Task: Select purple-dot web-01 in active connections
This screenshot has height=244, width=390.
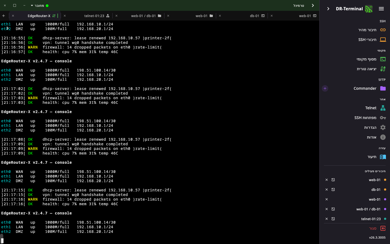Action: coord(375,199)
